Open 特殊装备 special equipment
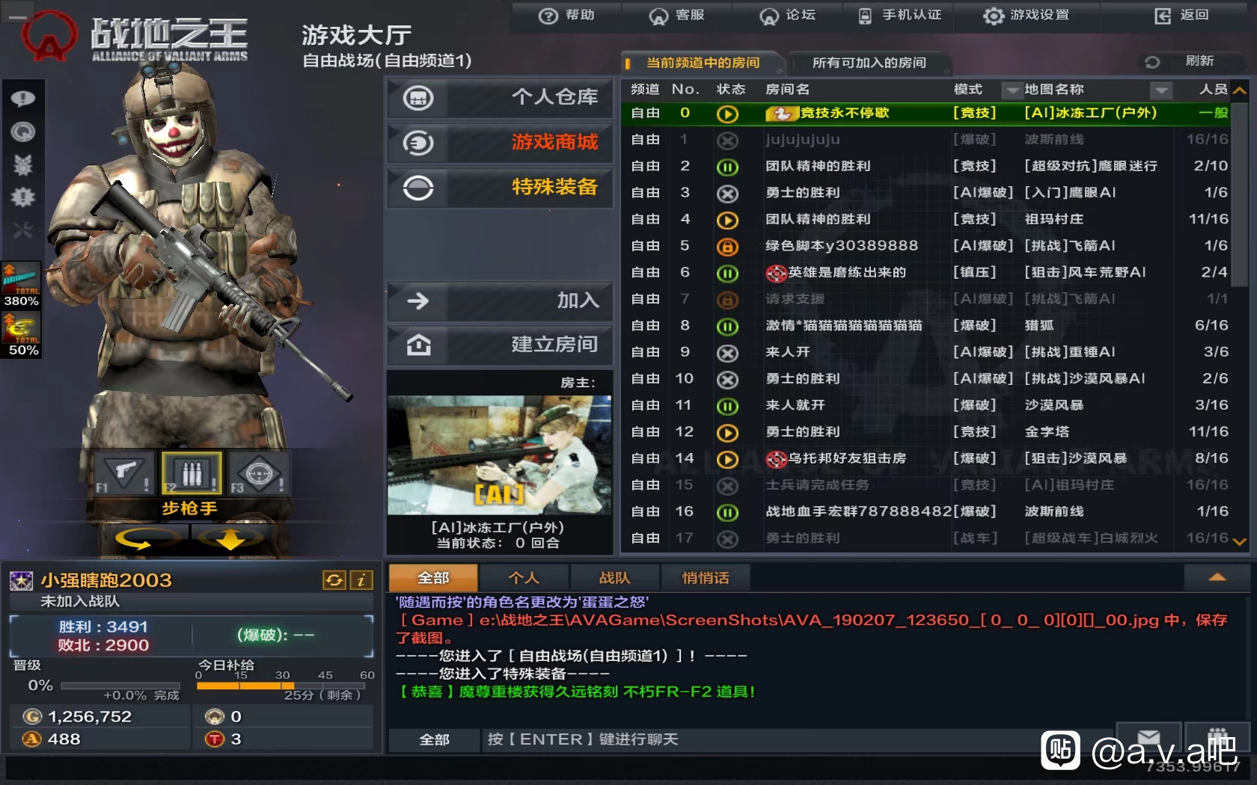This screenshot has width=1257, height=785. pyautogui.click(x=500, y=187)
